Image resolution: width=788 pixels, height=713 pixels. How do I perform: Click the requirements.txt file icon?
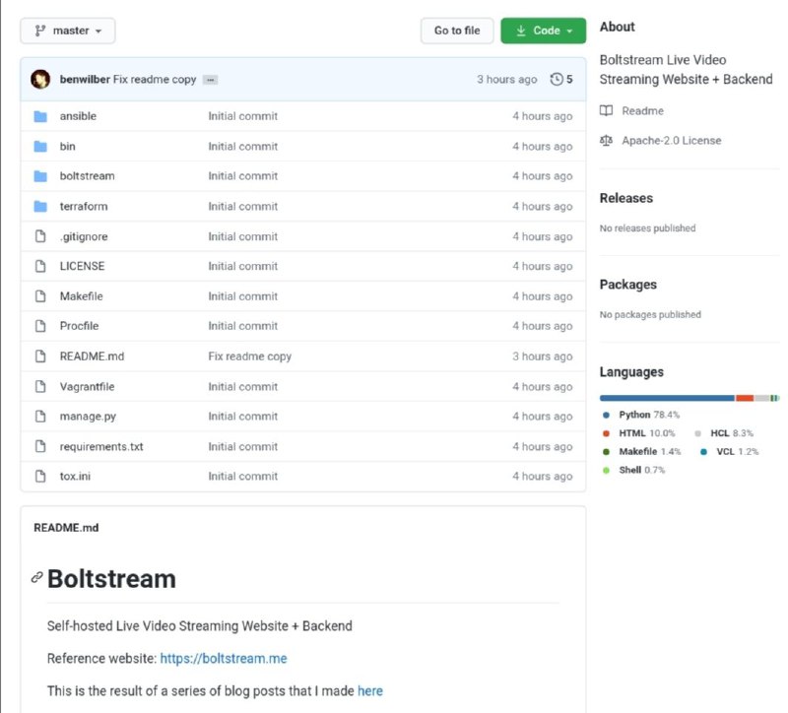click(x=40, y=446)
